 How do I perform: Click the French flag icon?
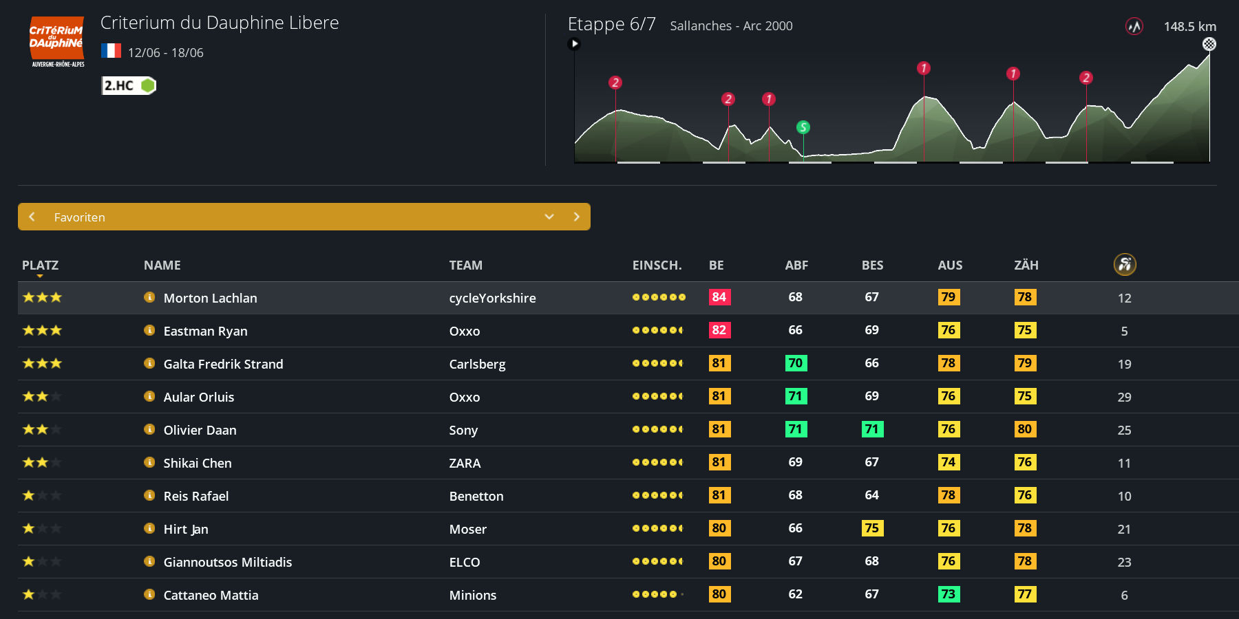tap(111, 52)
